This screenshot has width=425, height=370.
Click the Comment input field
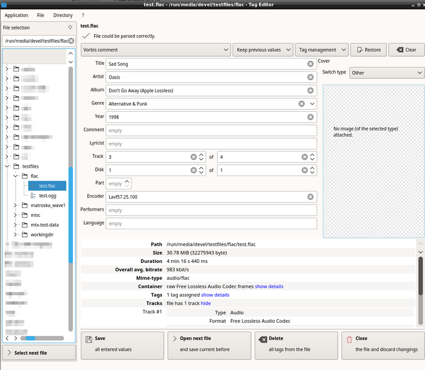(x=211, y=130)
